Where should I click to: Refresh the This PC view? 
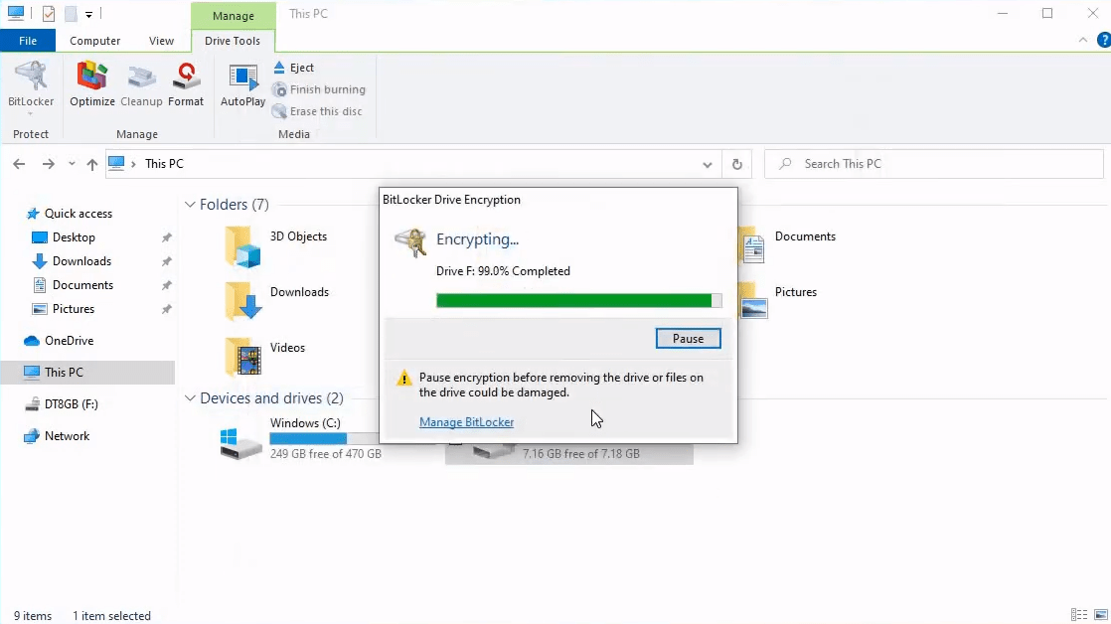click(736, 164)
